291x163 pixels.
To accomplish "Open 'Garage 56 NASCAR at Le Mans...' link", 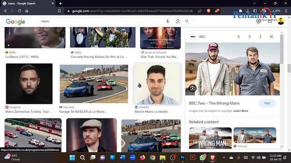I will [x=84, y=112].
